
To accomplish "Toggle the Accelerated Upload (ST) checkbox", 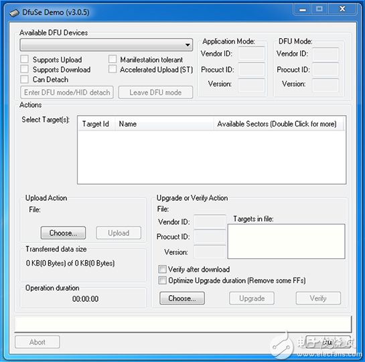I will pos(113,69).
